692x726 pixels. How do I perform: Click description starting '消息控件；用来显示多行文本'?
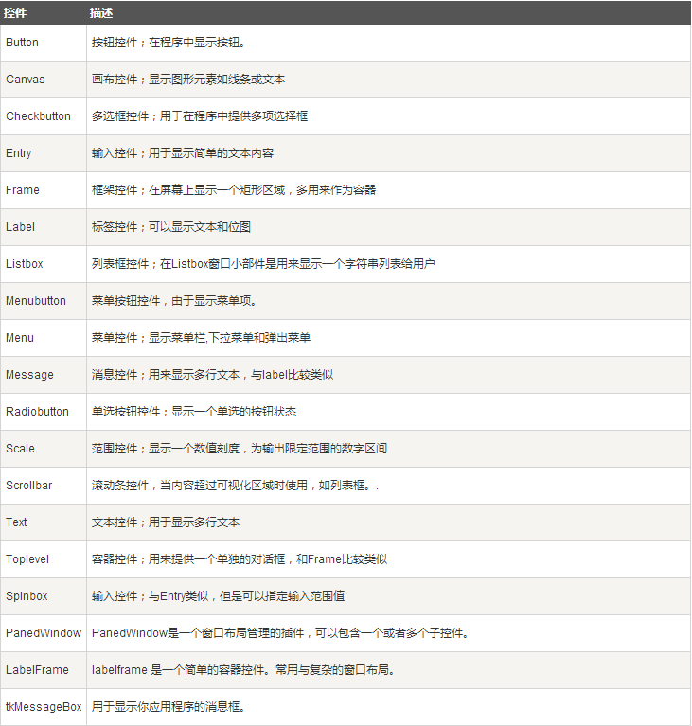[213, 375]
